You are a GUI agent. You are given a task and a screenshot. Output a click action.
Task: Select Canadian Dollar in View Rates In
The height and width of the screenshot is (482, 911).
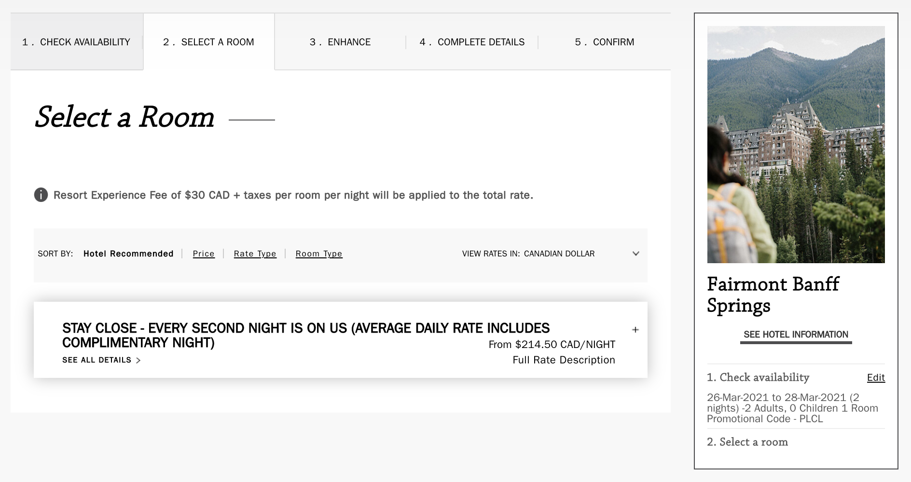tap(559, 254)
